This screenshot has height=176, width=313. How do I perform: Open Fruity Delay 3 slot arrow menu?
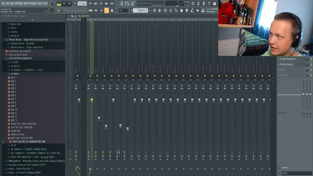point(278,65)
